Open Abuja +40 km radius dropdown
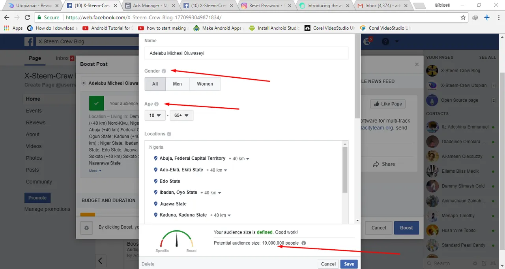This screenshot has width=505, height=269. [x=239, y=159]
